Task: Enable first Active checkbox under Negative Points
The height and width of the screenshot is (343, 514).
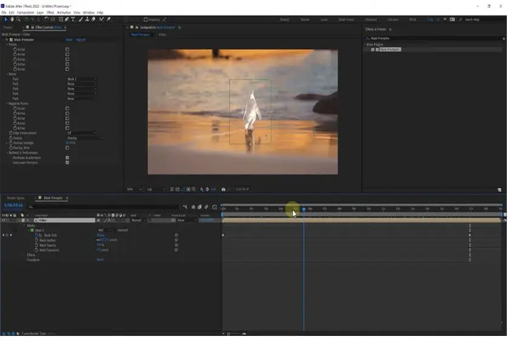Action: (x=67, y=109)
